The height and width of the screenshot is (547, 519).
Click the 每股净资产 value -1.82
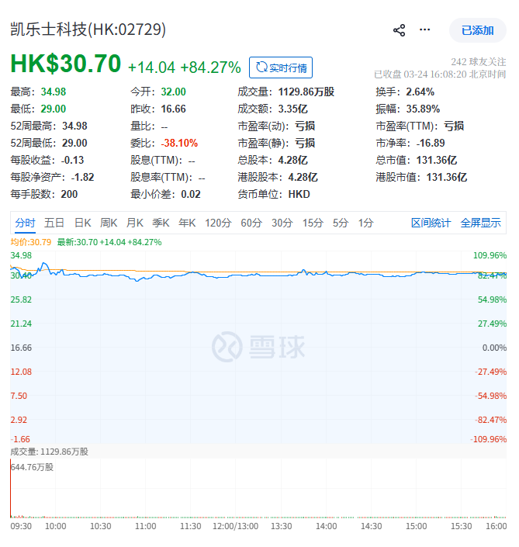tap(83, 177)
